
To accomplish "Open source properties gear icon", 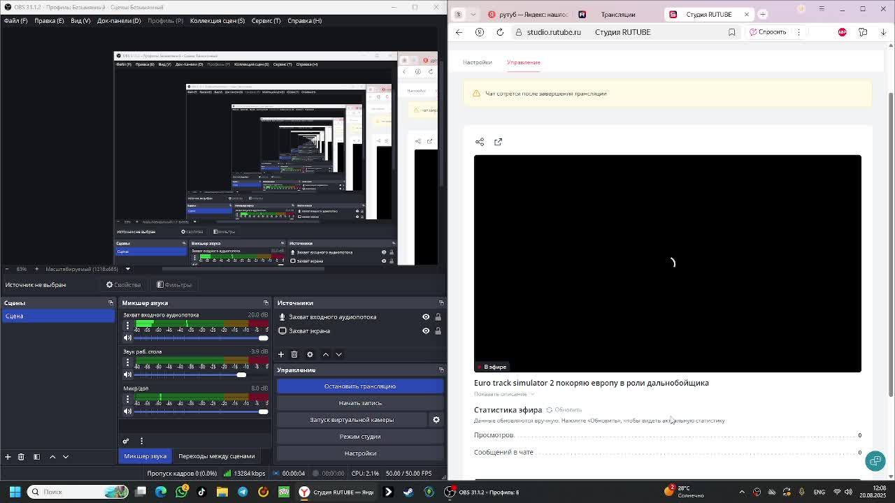I will click(310, 354).
